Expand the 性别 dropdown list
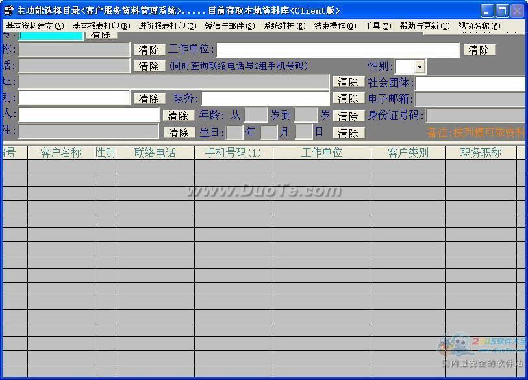Image resolution: width=528 pixels, height=380 pixels. 420,66
